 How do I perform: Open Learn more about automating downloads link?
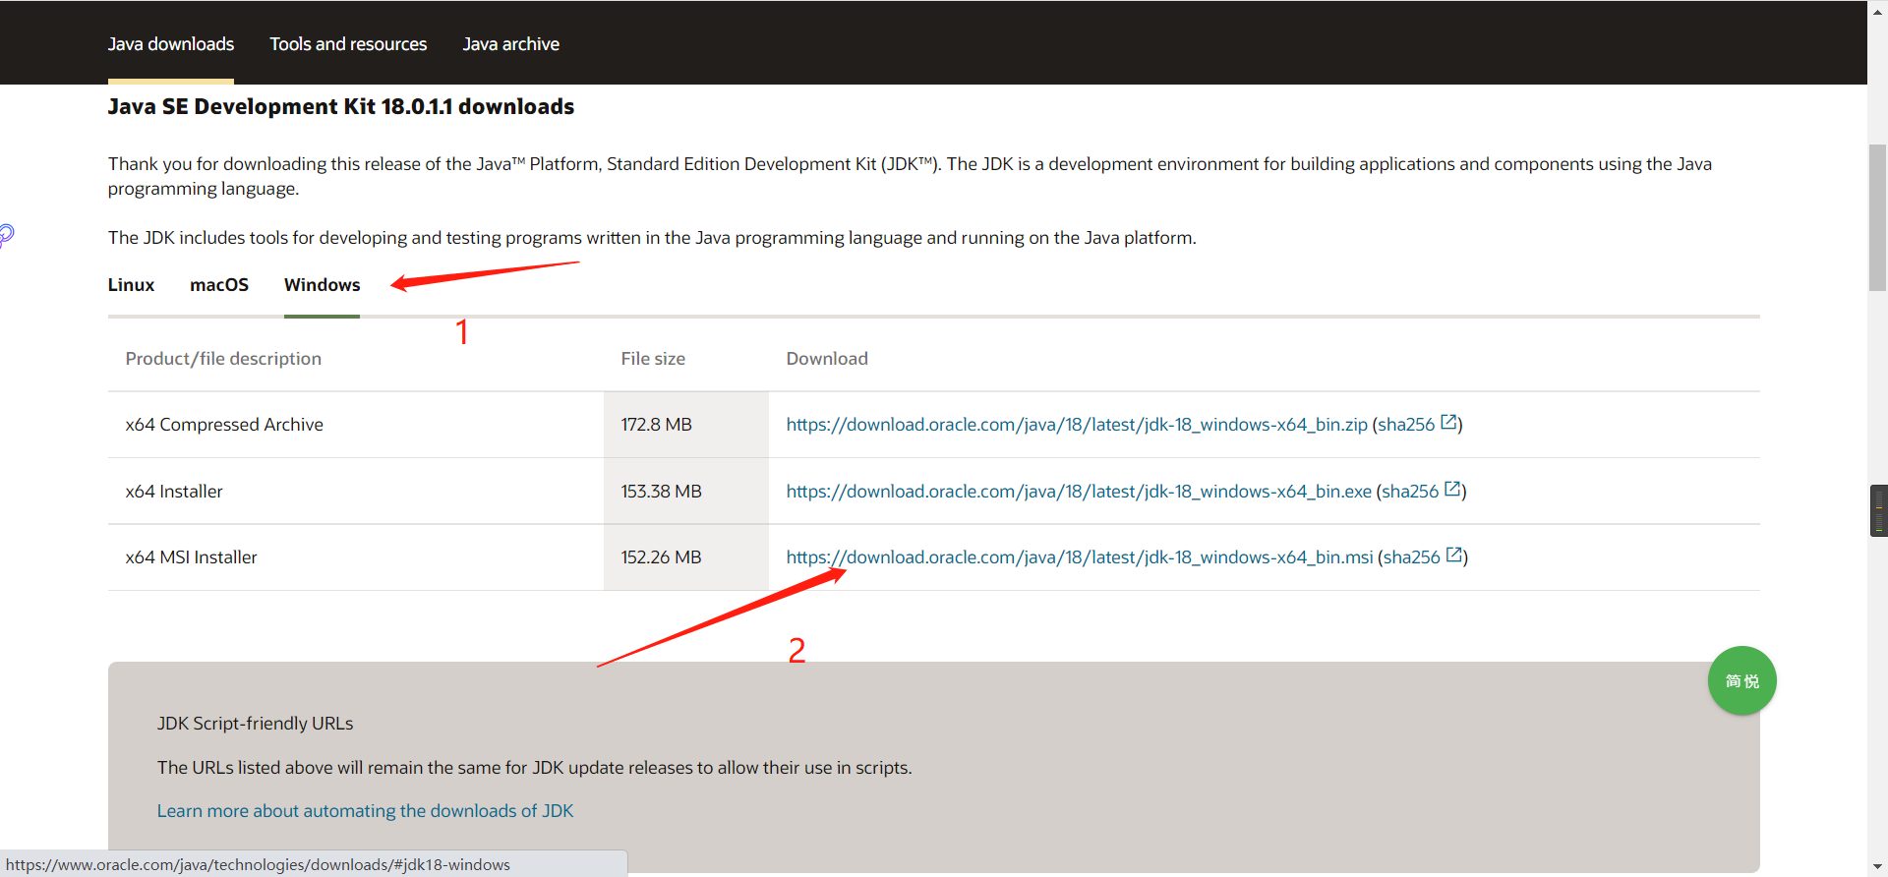click(365, 811)
